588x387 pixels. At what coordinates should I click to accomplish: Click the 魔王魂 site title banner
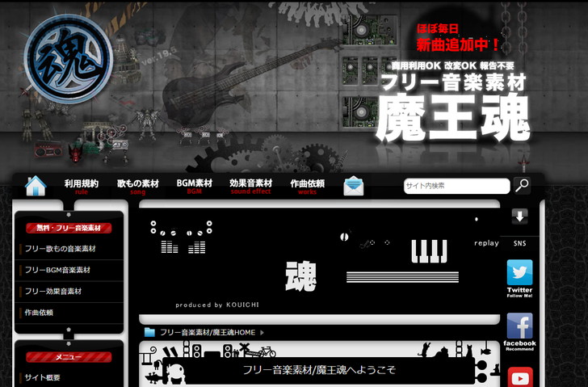(x=453, y=117)
